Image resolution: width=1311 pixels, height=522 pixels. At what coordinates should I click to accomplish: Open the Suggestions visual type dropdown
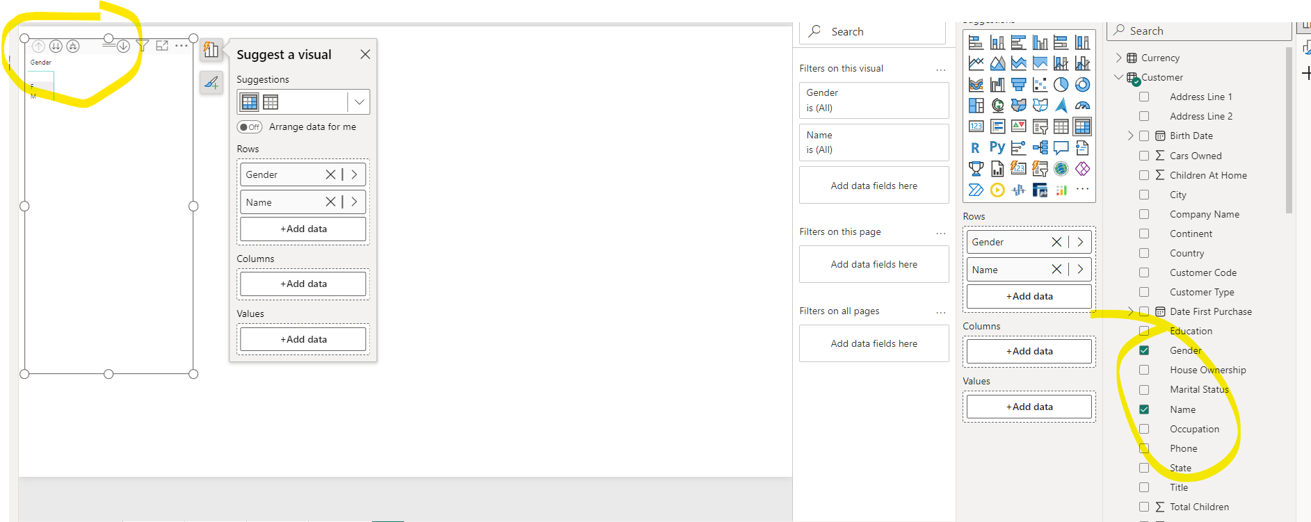(359, 102)
